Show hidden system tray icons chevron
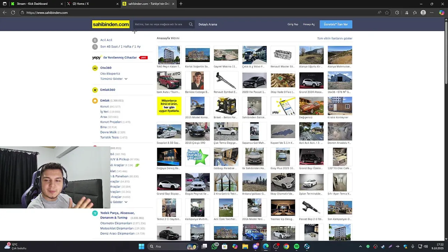The width and height of the screenshot is (448, 252). click(360, 246)
